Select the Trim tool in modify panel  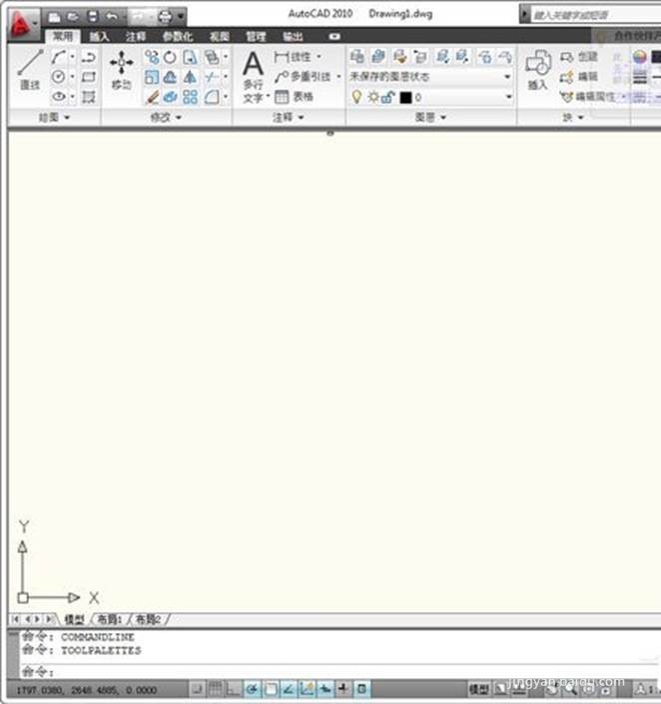pos(211,77)
